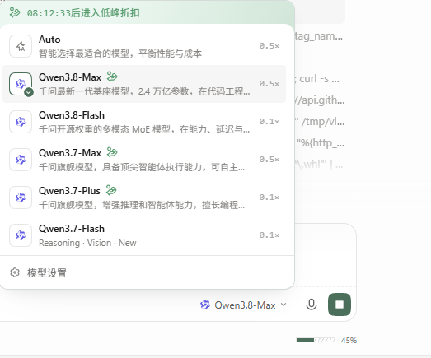Click the 0.1× multiplier on Qwen3.8-Flash row
This screenshot has width=431, height=358.
click(x=269, y=122)
